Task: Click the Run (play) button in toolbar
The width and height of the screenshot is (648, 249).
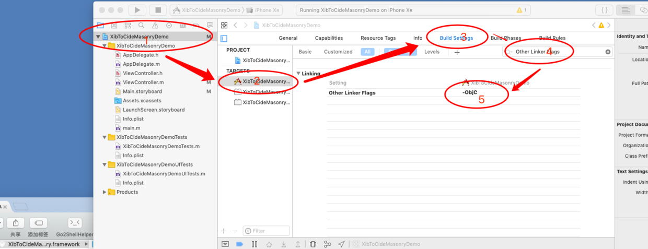Action: click(x=137, y=10)
